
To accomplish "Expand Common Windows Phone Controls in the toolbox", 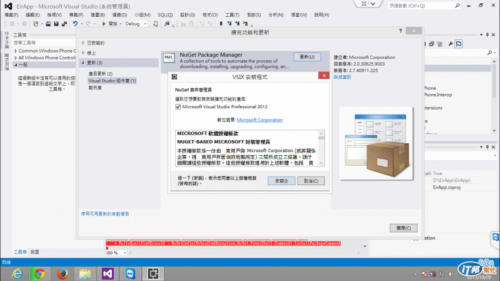I will pyautogui.click(x=16, y=51).
